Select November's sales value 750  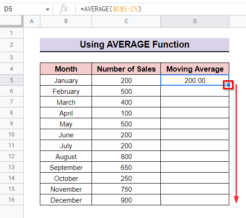coord(126,189)
